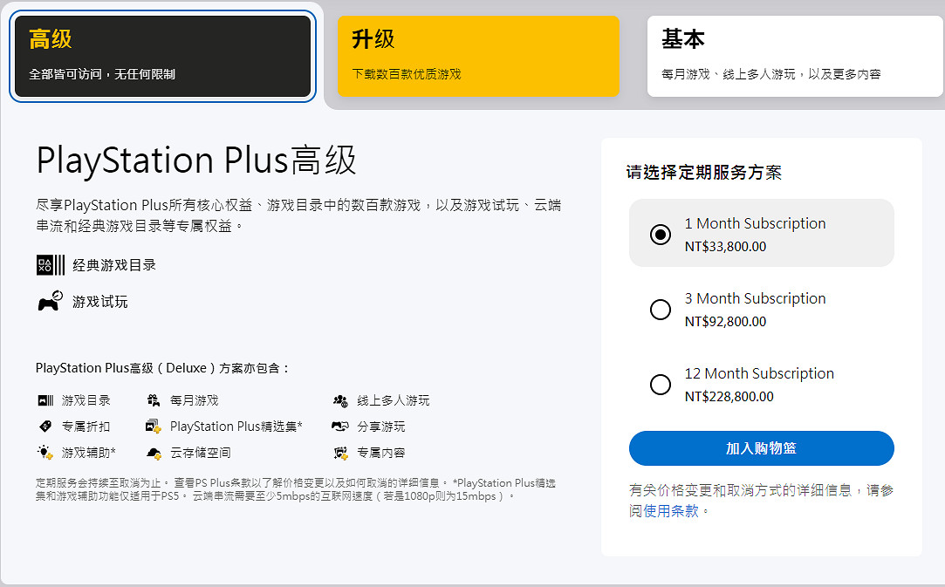Image resolution: width=945 pixels, height=587 pixels.
Task: Choose the 12 Month Subscription plan
Action: point(661,384)
